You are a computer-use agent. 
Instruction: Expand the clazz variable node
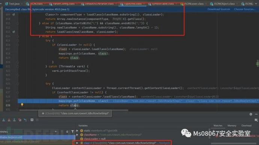point(77,143)
